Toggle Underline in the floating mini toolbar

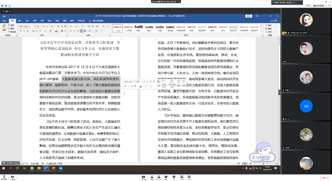pos(132,86)
